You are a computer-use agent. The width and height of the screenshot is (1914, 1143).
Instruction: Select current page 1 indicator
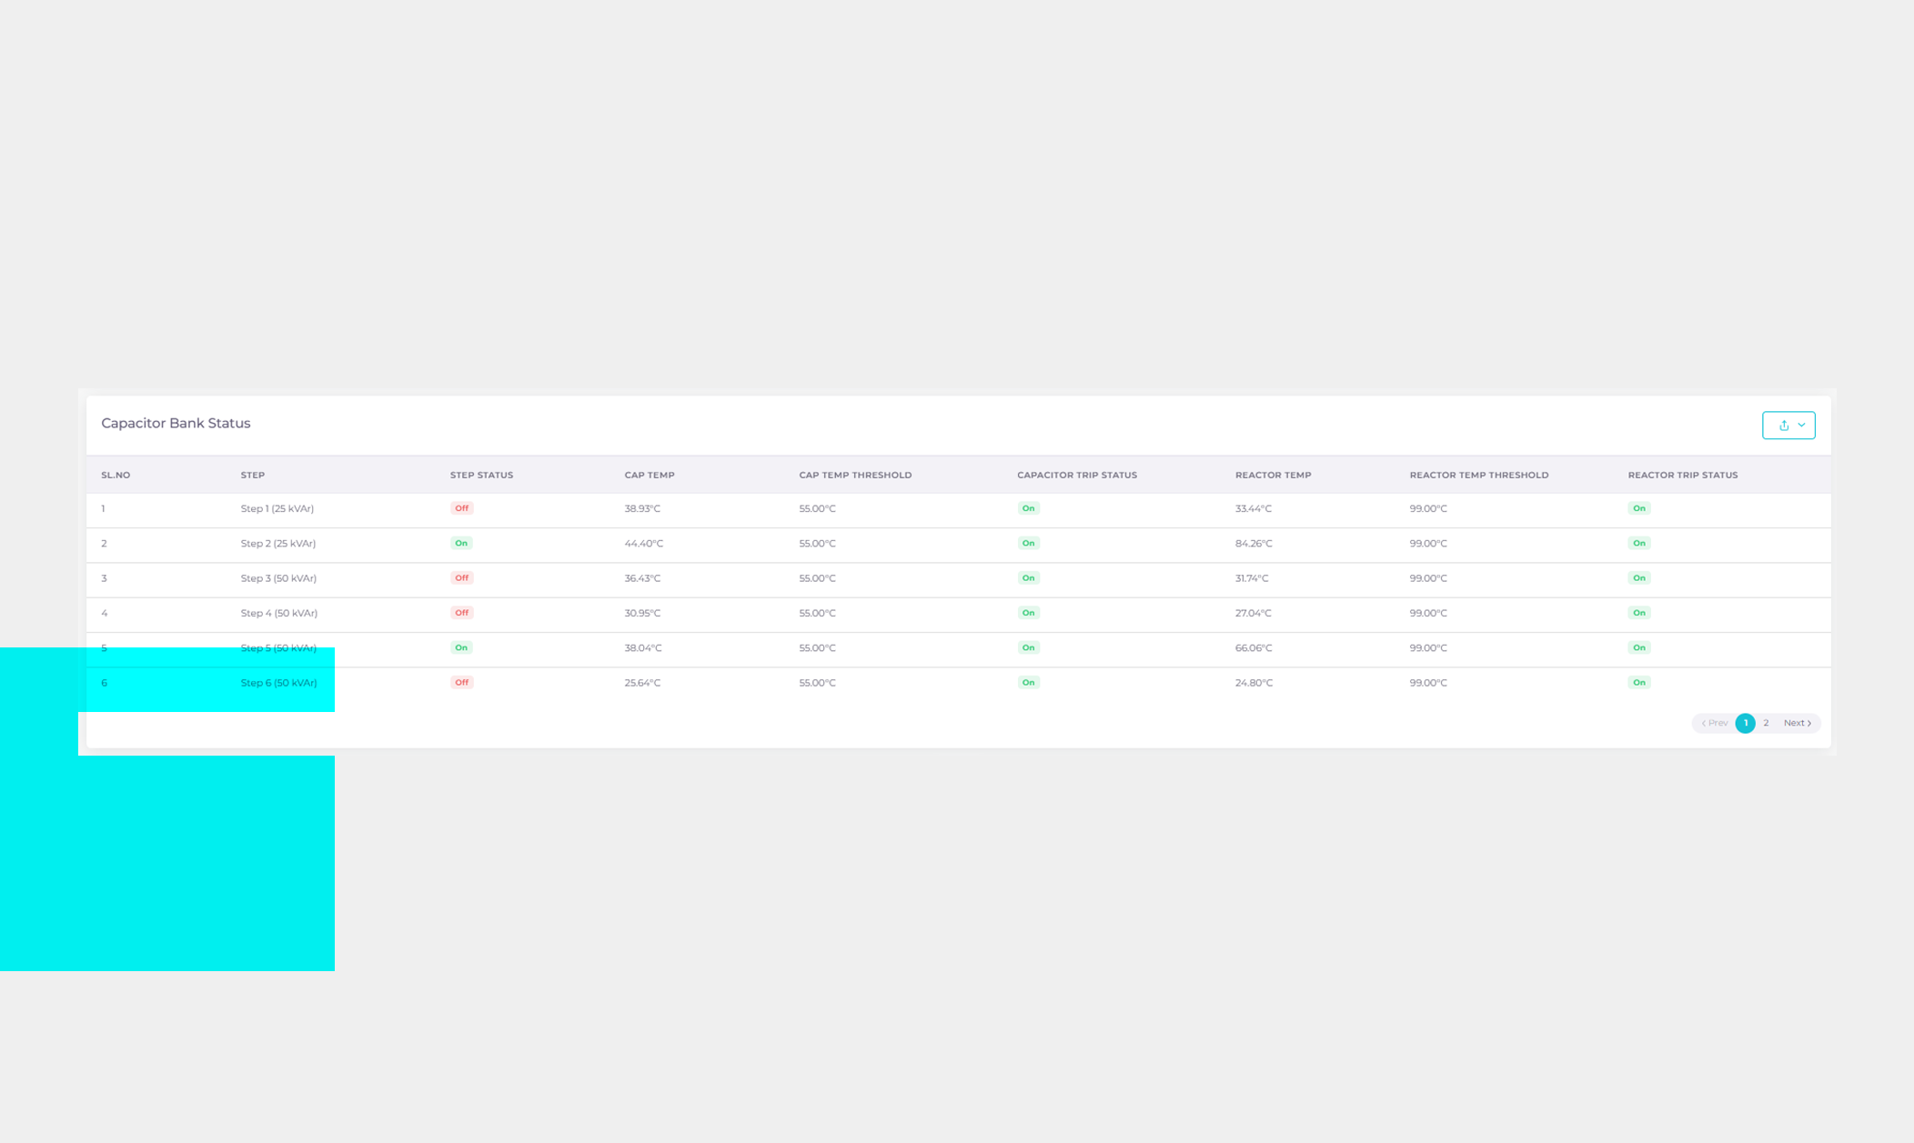click(1745, 723)
